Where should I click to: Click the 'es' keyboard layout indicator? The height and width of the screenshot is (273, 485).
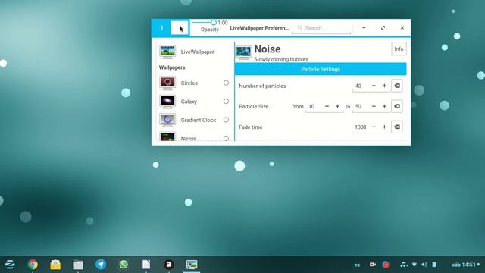point(357,265)
